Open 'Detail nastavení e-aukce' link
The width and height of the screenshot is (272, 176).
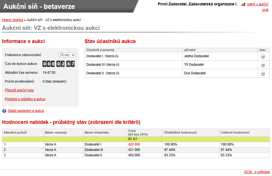point(26,111)
